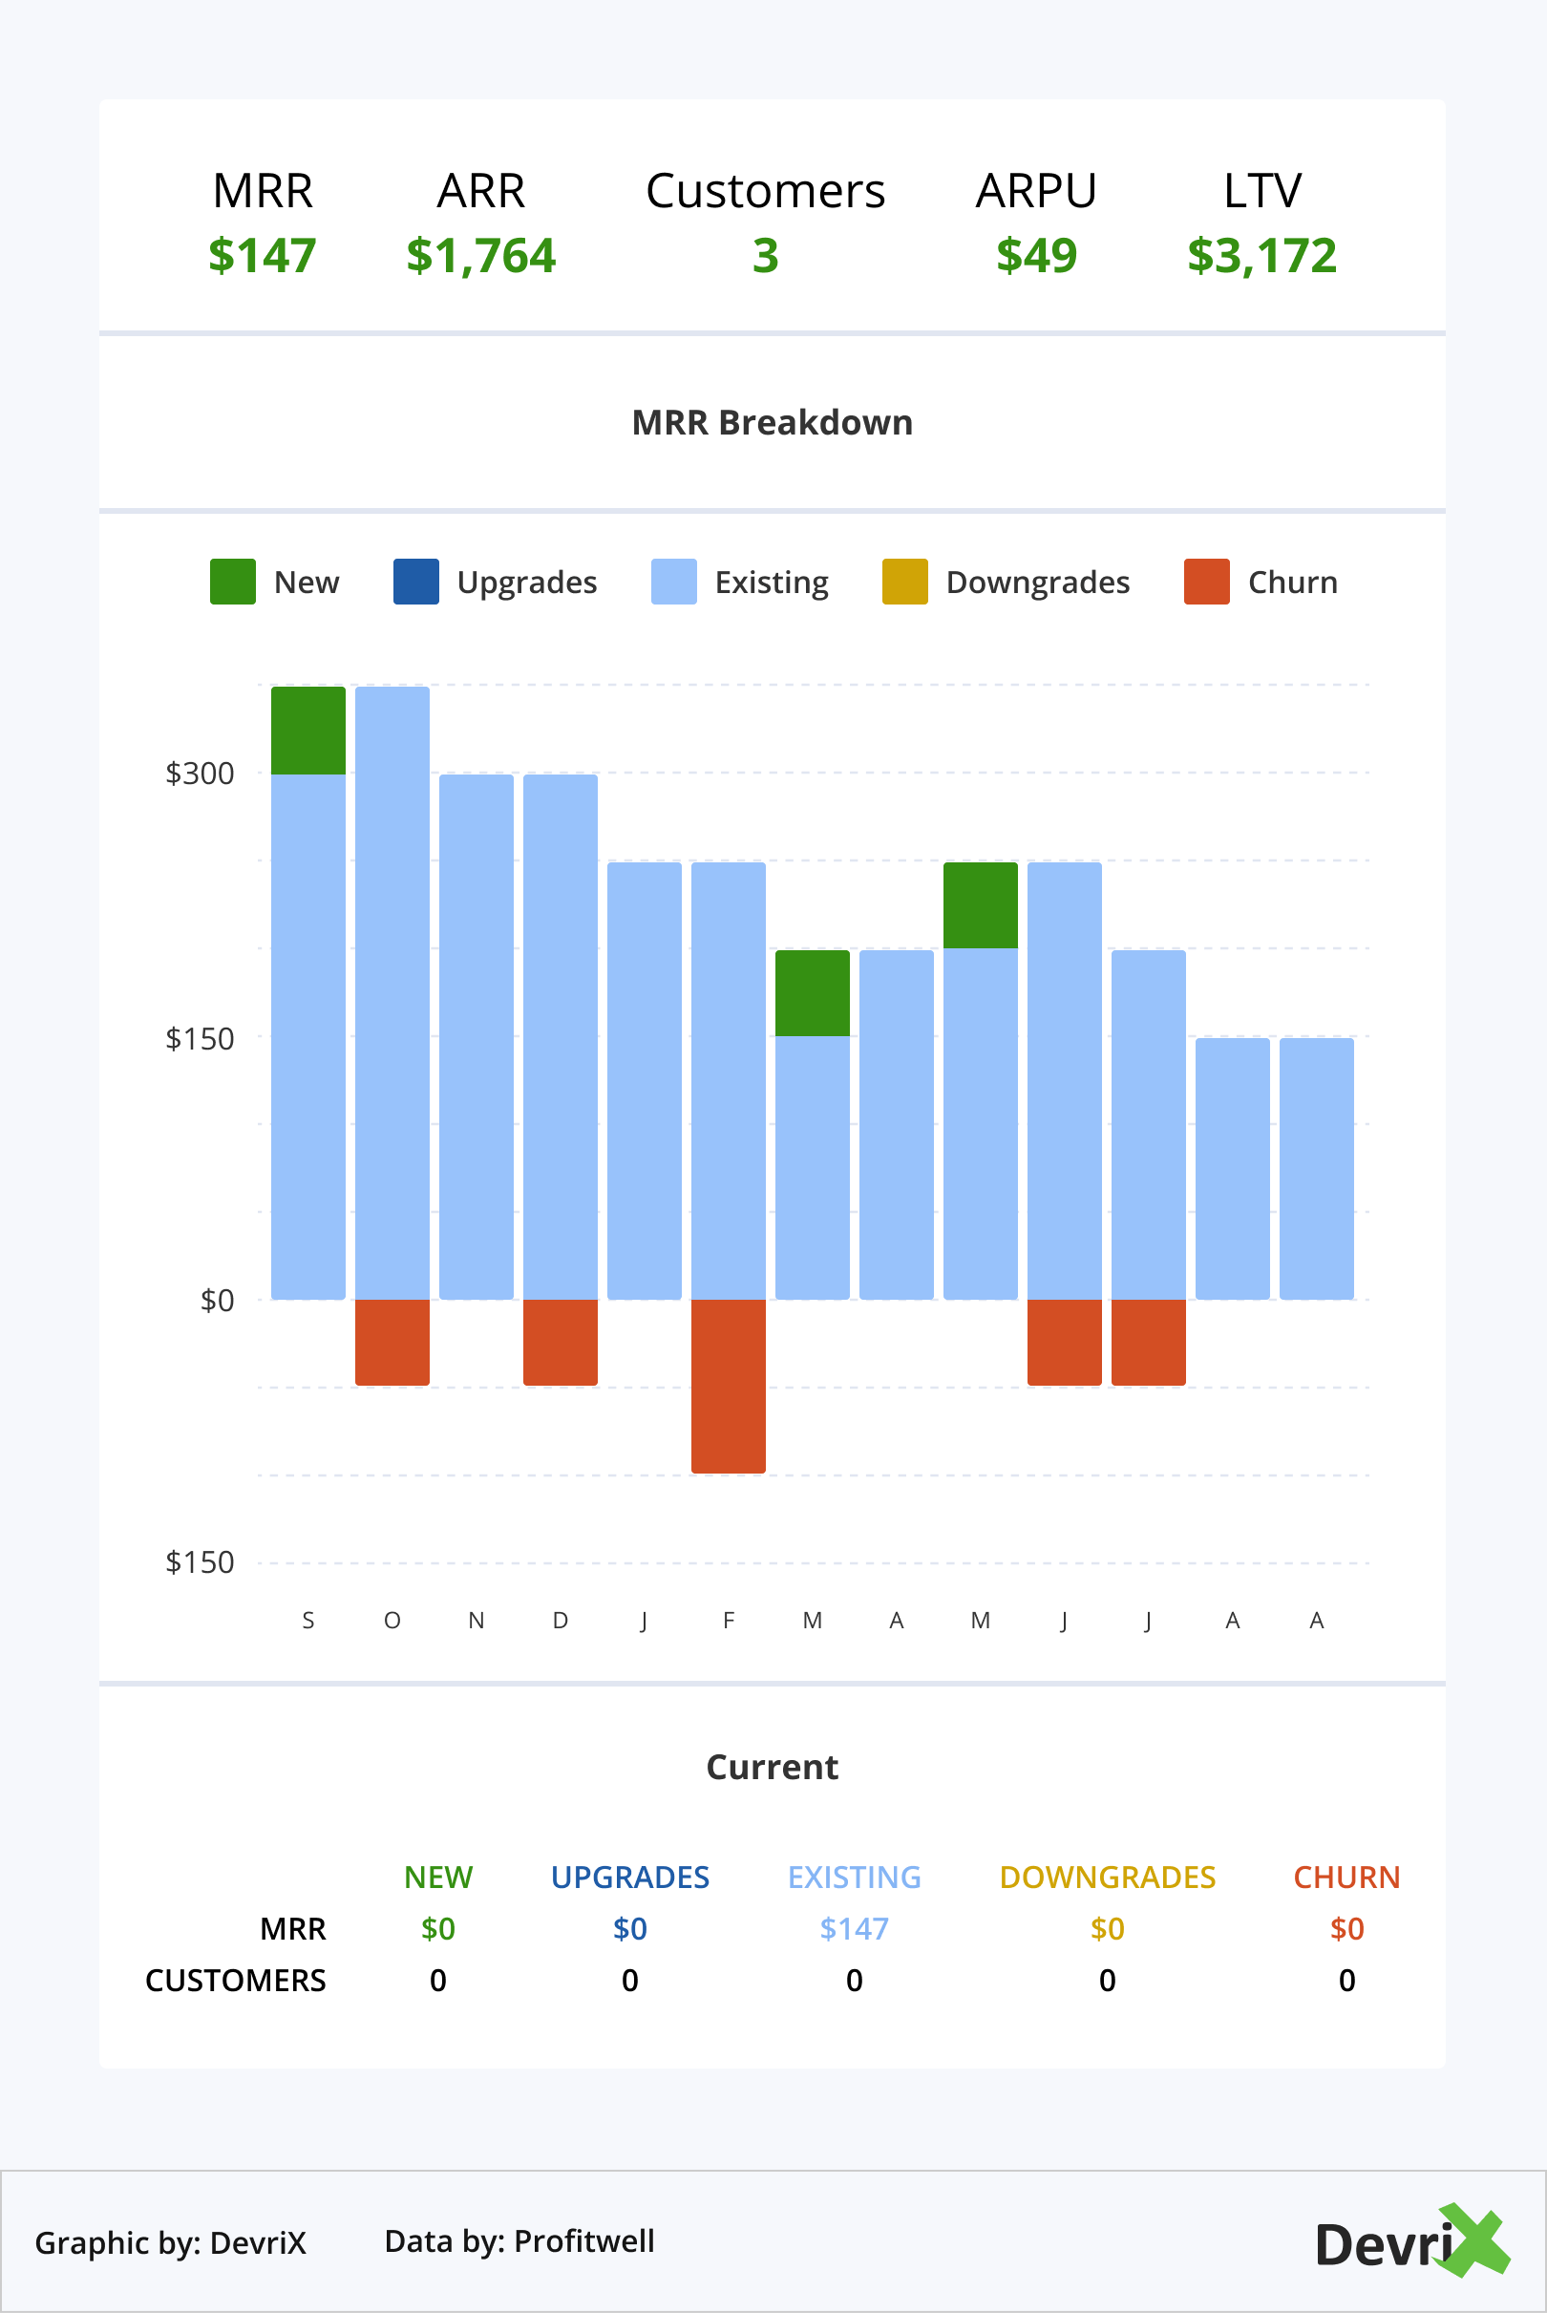The width and height of the screenshot is (1547, 2313).
Task: Click the UPGRADES column header
Action: (x=630, y=1877)
